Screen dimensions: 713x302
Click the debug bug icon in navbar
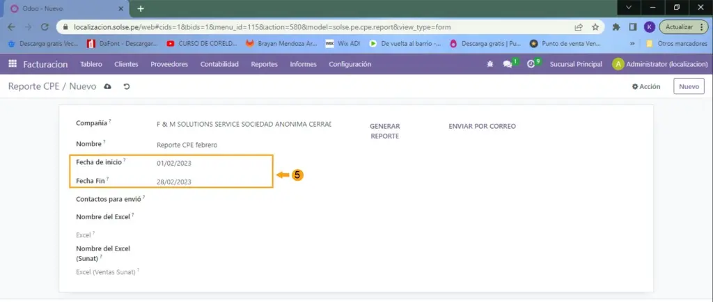pos(490,64)
